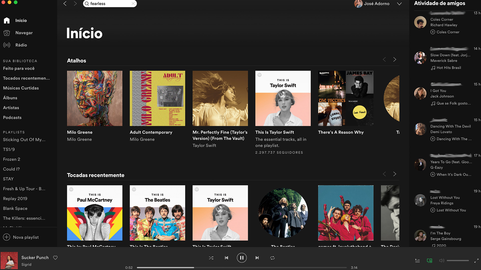Click the search magnifier icon
481x270 pixels.
(x=87, y=3)
